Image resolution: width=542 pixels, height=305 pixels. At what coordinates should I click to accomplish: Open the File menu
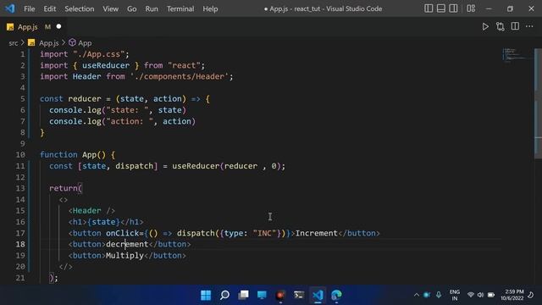[x=30, y=8]
